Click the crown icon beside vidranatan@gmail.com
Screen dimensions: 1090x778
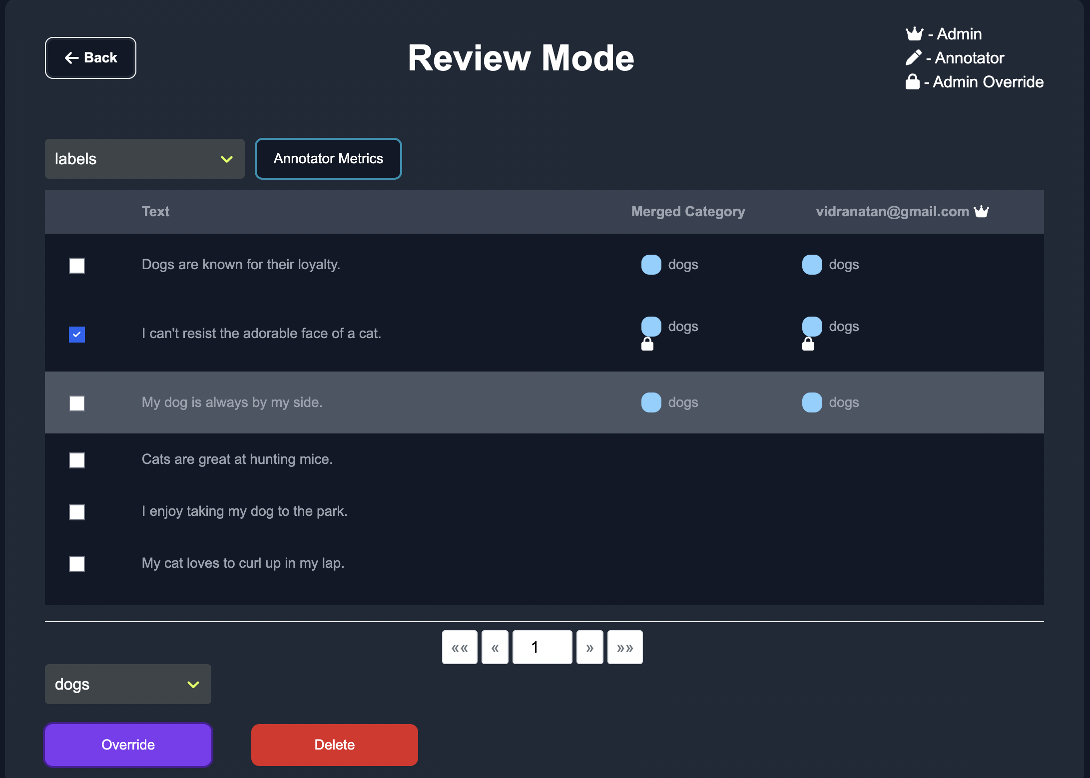981,211
